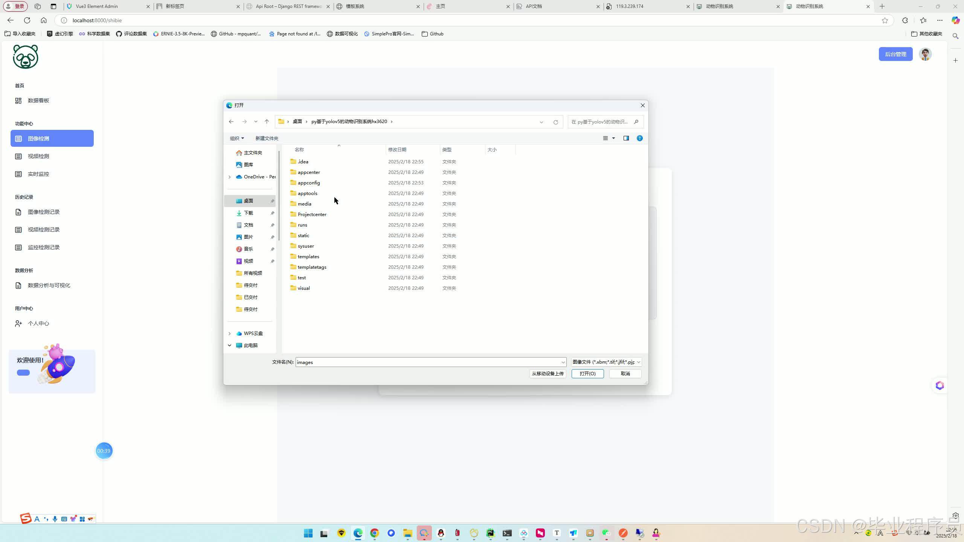
Task: Collapse the 此电脑 tree node
Action: point(229,345)
